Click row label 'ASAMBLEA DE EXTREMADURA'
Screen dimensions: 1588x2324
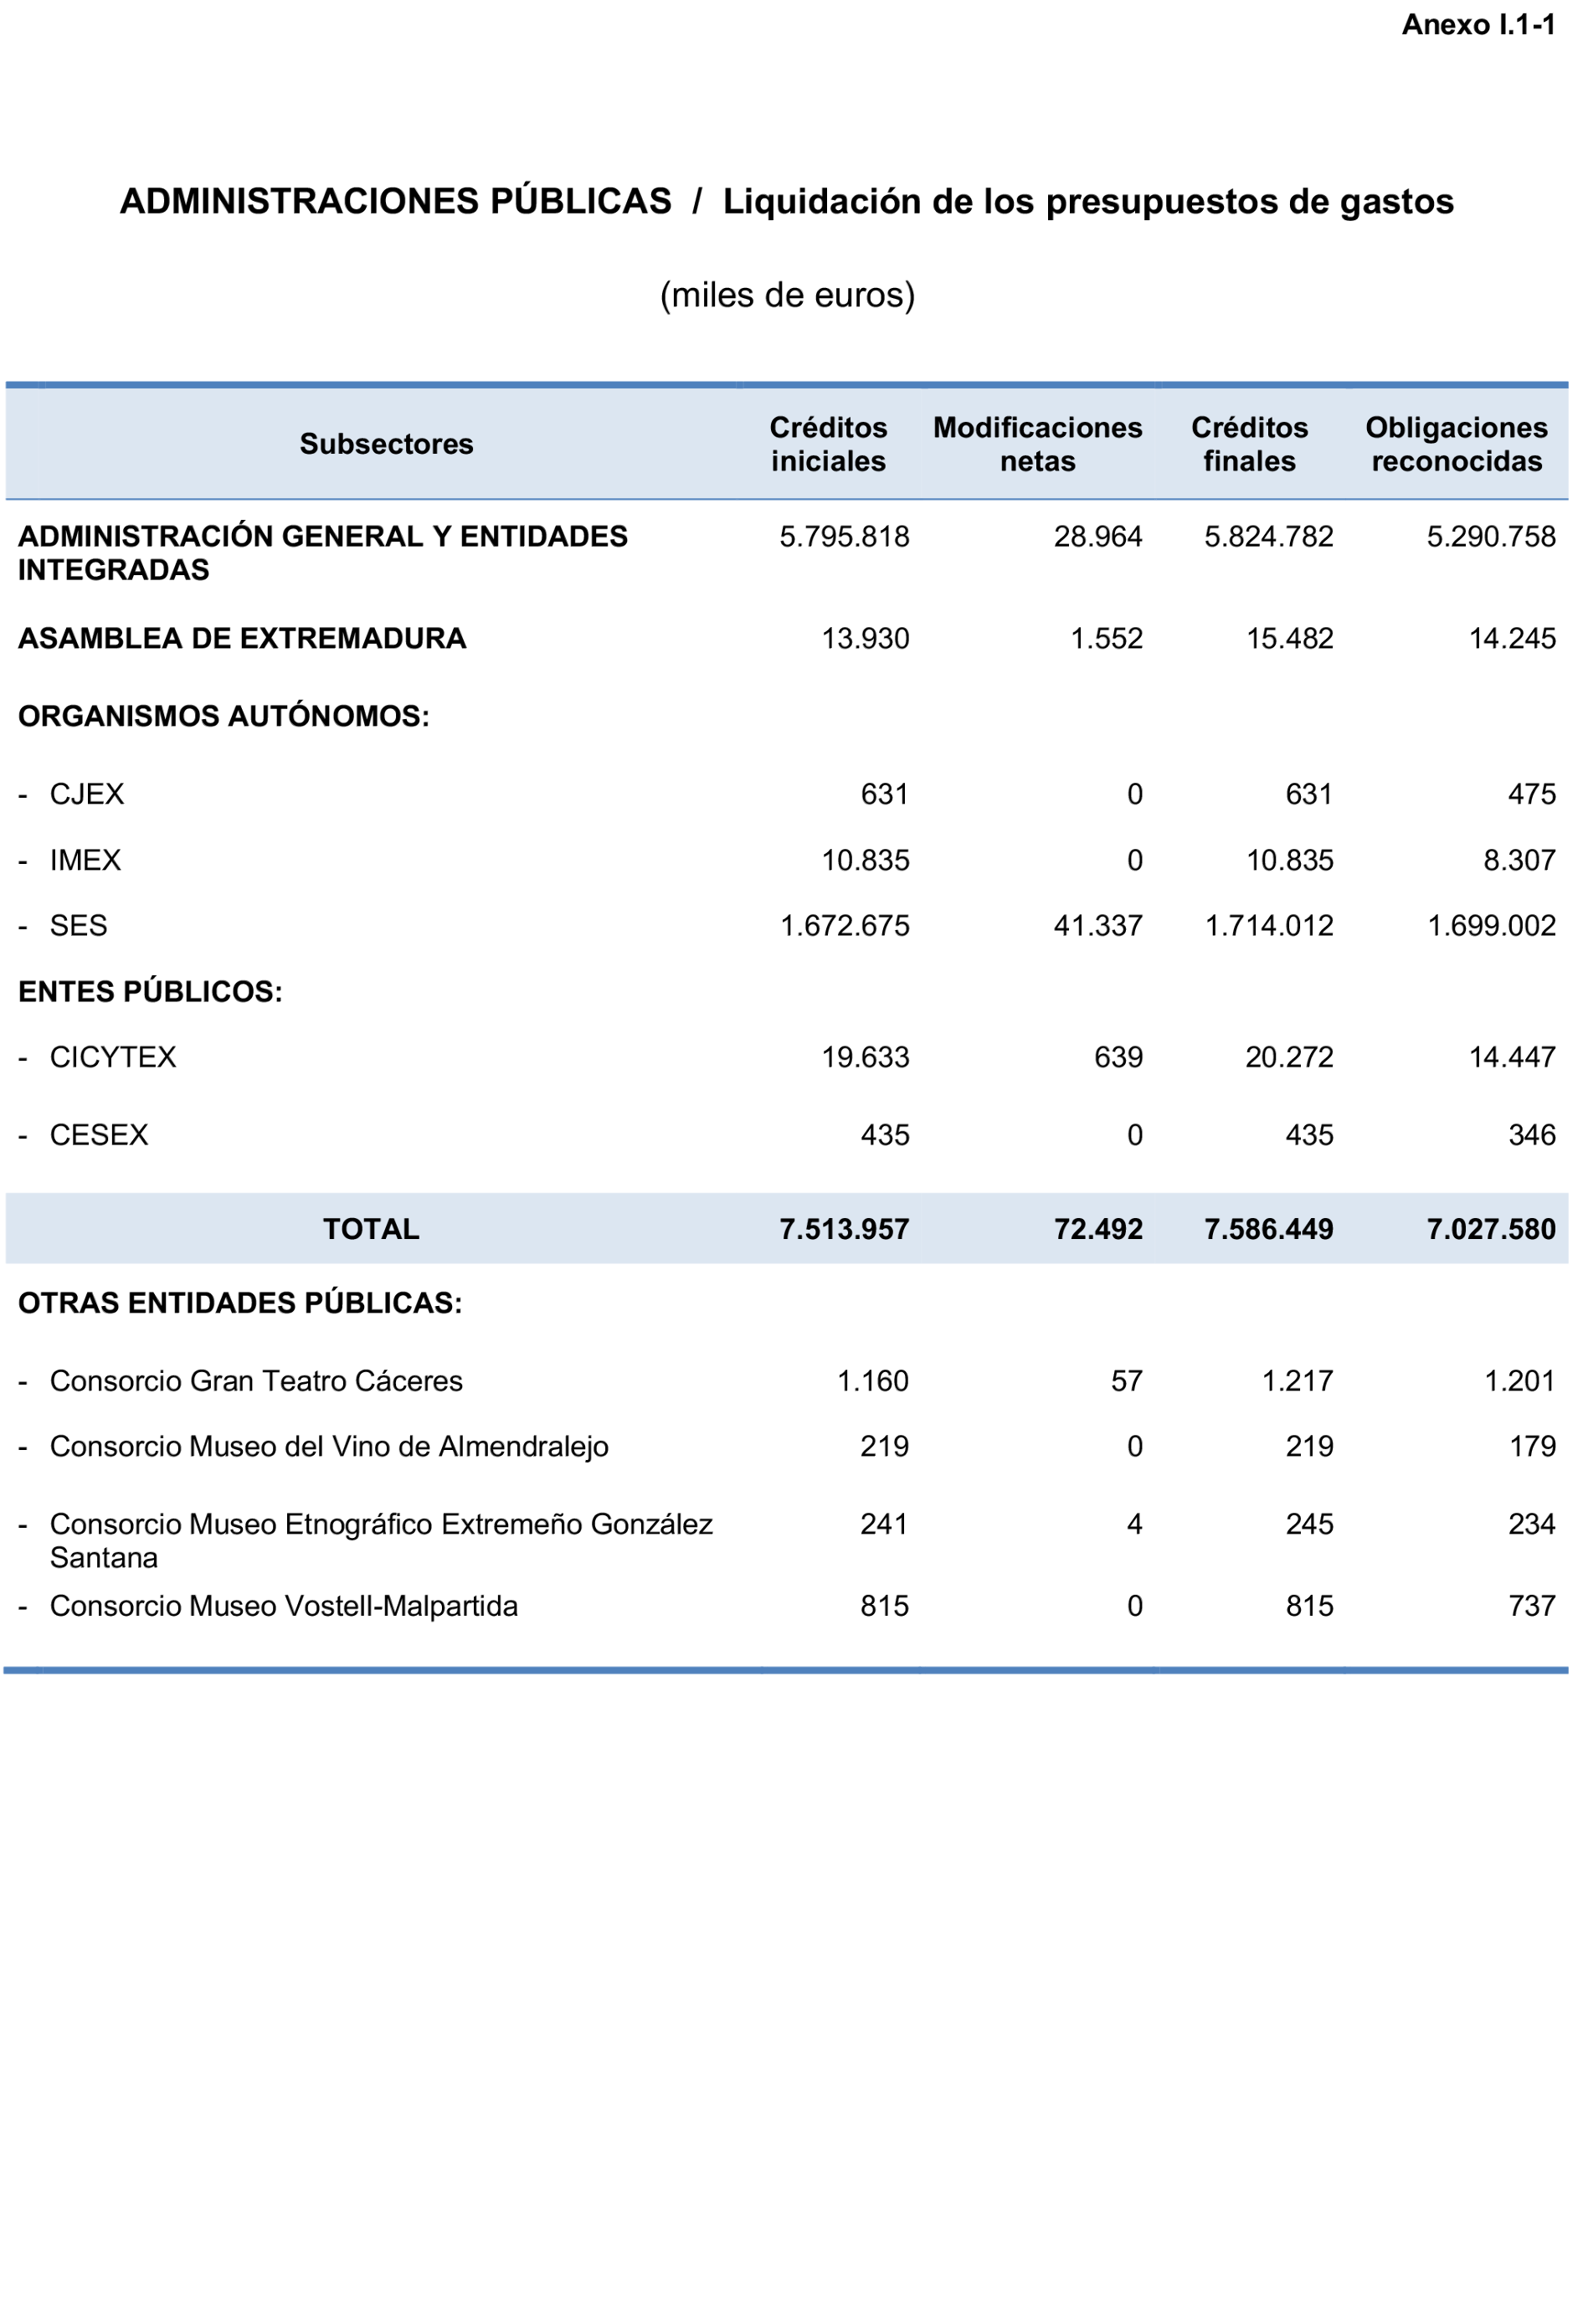tap(242, 639)
